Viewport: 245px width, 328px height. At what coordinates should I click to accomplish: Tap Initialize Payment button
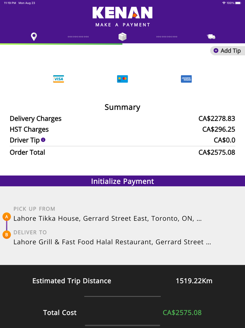click(x=122, y=181)
